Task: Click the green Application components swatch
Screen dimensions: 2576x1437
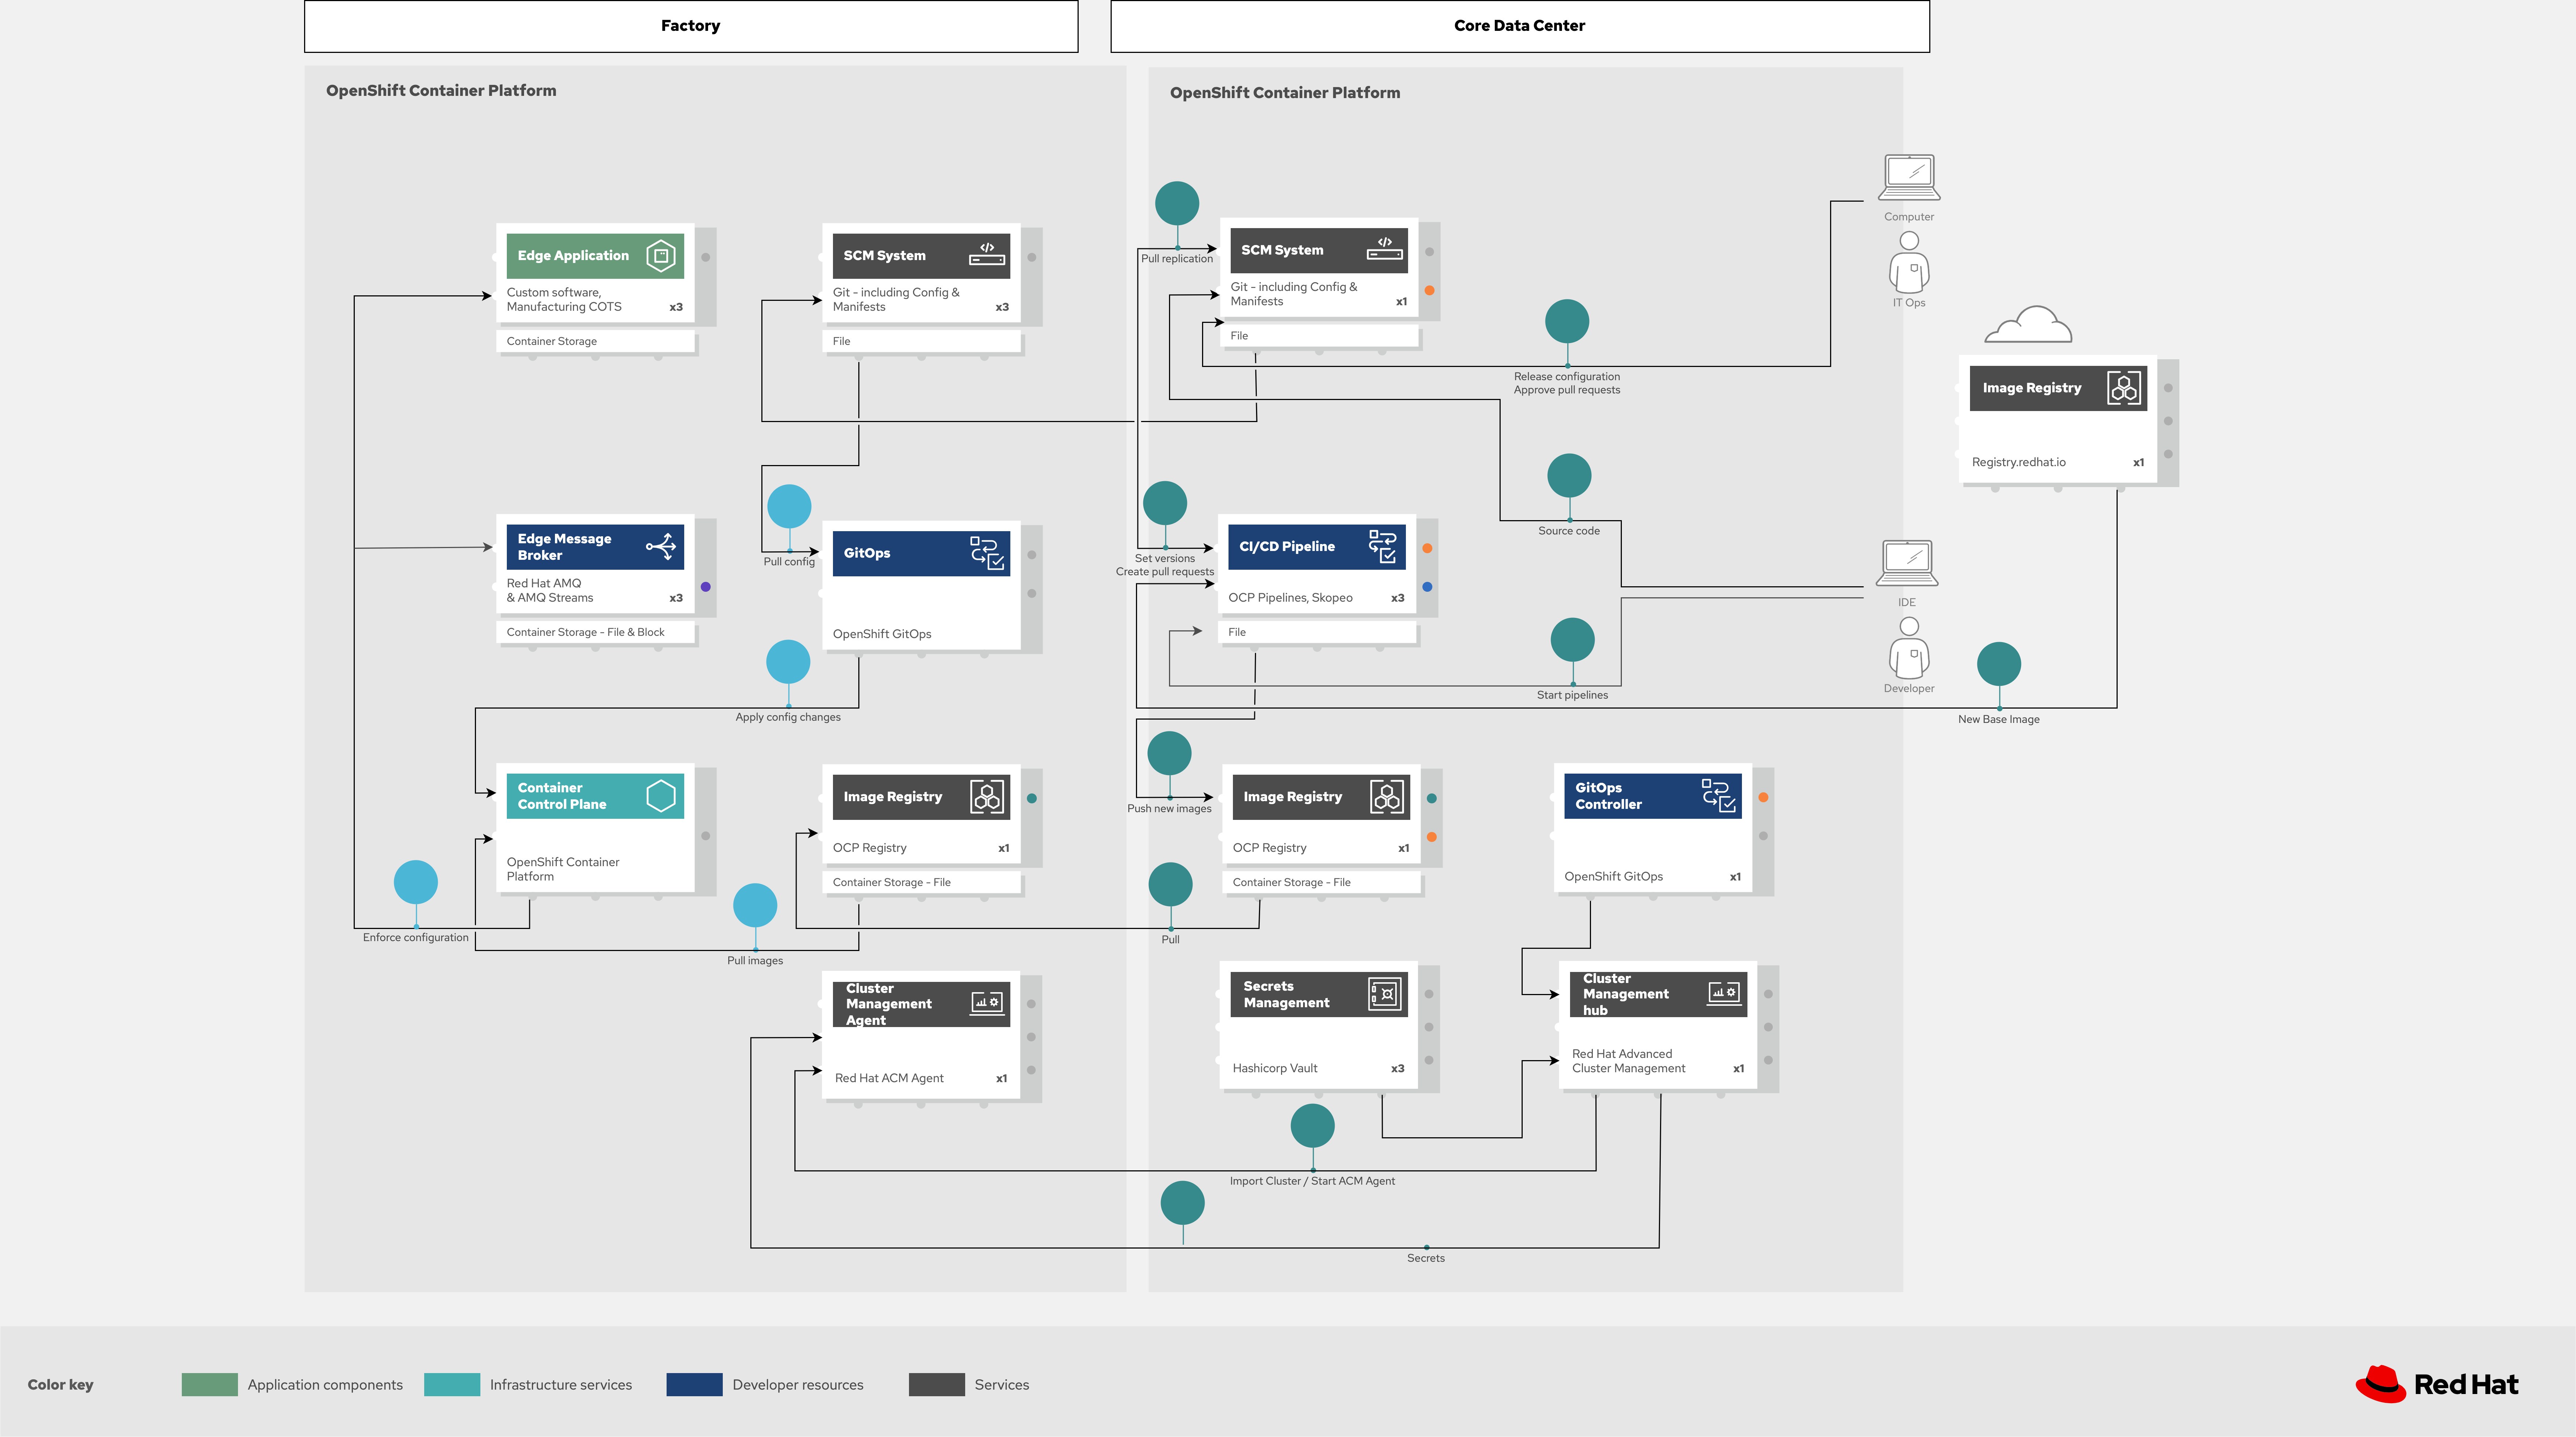Action: (210, 1384)
